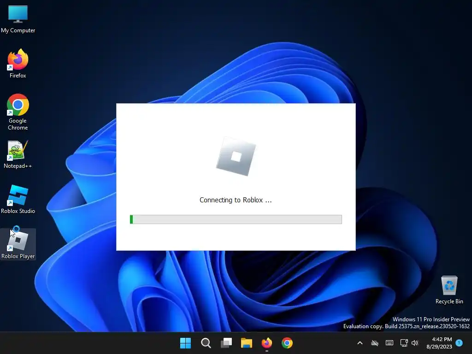472x354 pixels.
Task: Open Task View from the taskbar
Action: click(x=226, y=343)
